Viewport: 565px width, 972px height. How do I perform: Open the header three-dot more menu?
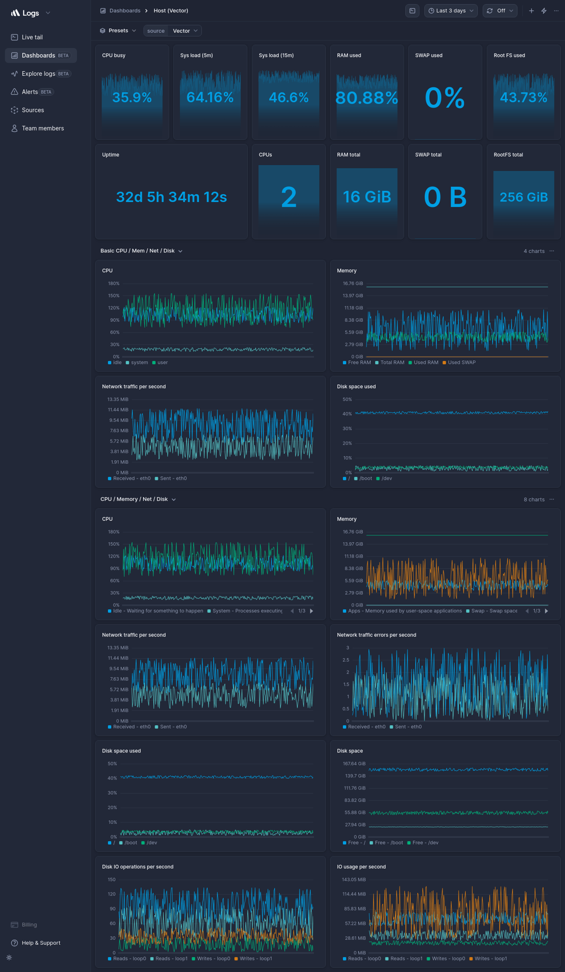point(556,11)
